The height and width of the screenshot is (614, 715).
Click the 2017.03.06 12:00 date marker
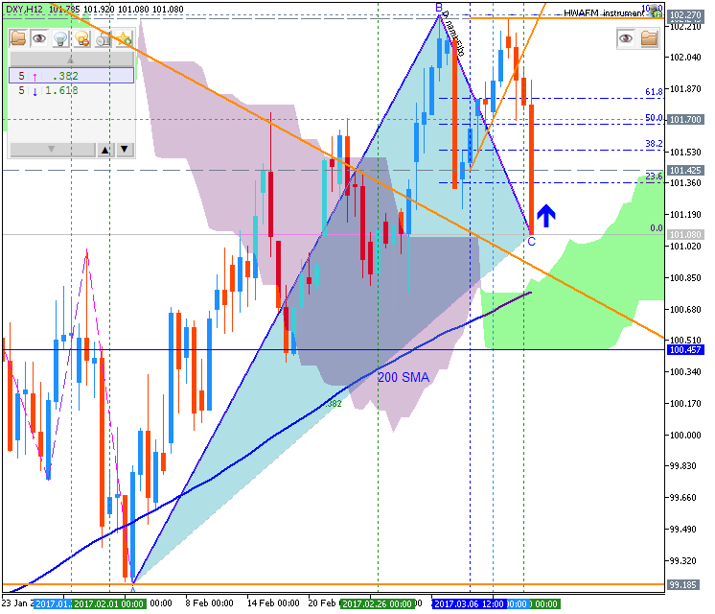click(469, 604)
